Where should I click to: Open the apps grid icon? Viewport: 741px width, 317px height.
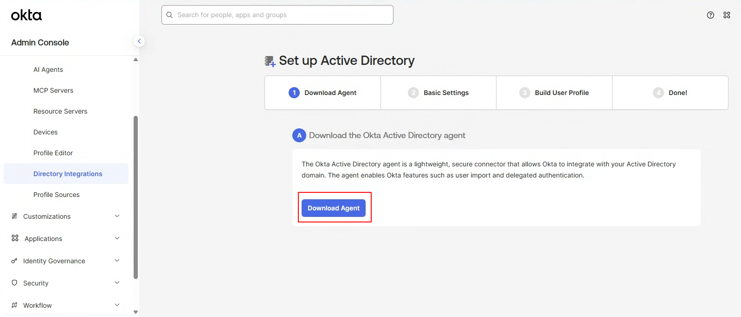tap(727, 15)
